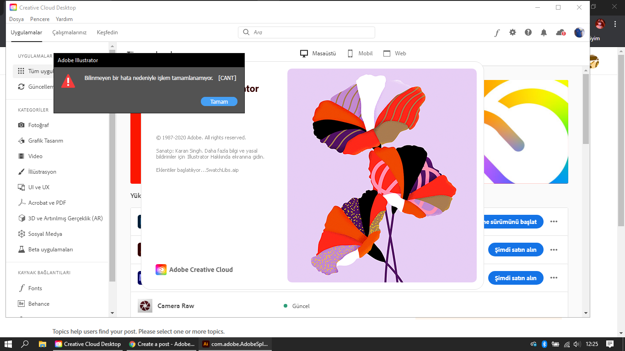Click the Creative Cloud logo in title bar
This screenshot has height=351, width=625.
[x=13, y=7]
